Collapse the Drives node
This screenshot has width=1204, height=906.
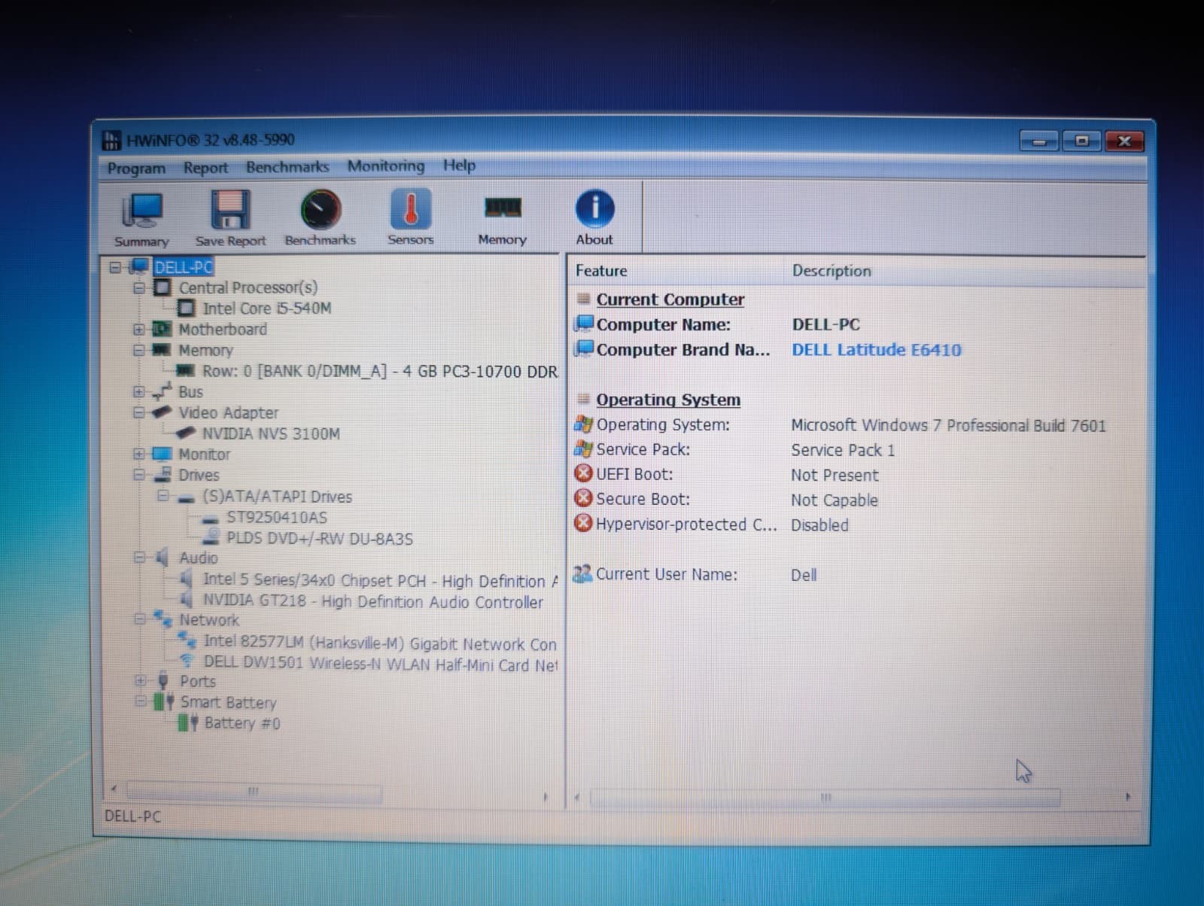138,475
